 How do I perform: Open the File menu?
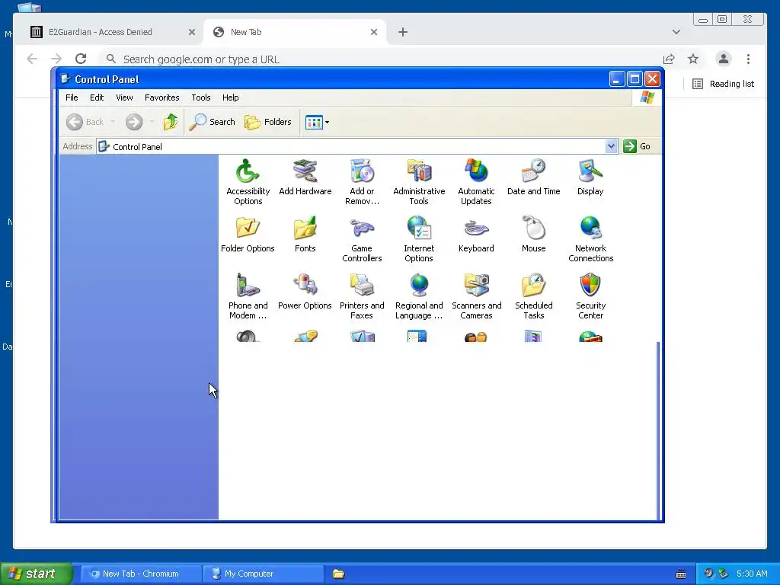(x=72, y=97)
